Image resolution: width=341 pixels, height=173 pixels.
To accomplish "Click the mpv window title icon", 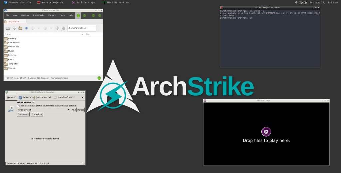I will click(x=205, y=100).
